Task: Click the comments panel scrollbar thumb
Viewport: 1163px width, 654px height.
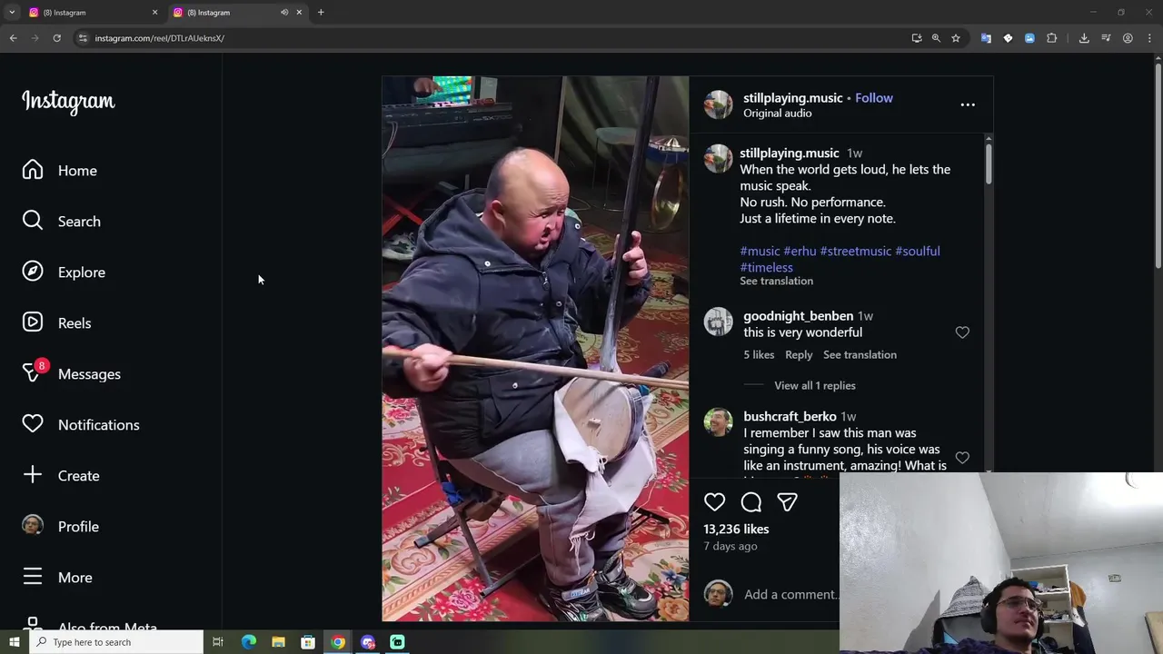Action: tap(989, 163)
